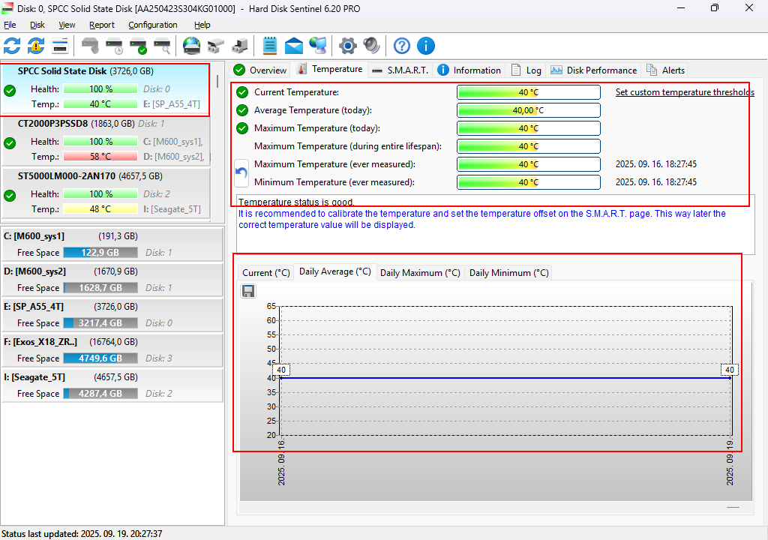Click the refresh icon with warning triangle
Screen dimensions: 768x540
pyautogui.click(x=36, y=46)
